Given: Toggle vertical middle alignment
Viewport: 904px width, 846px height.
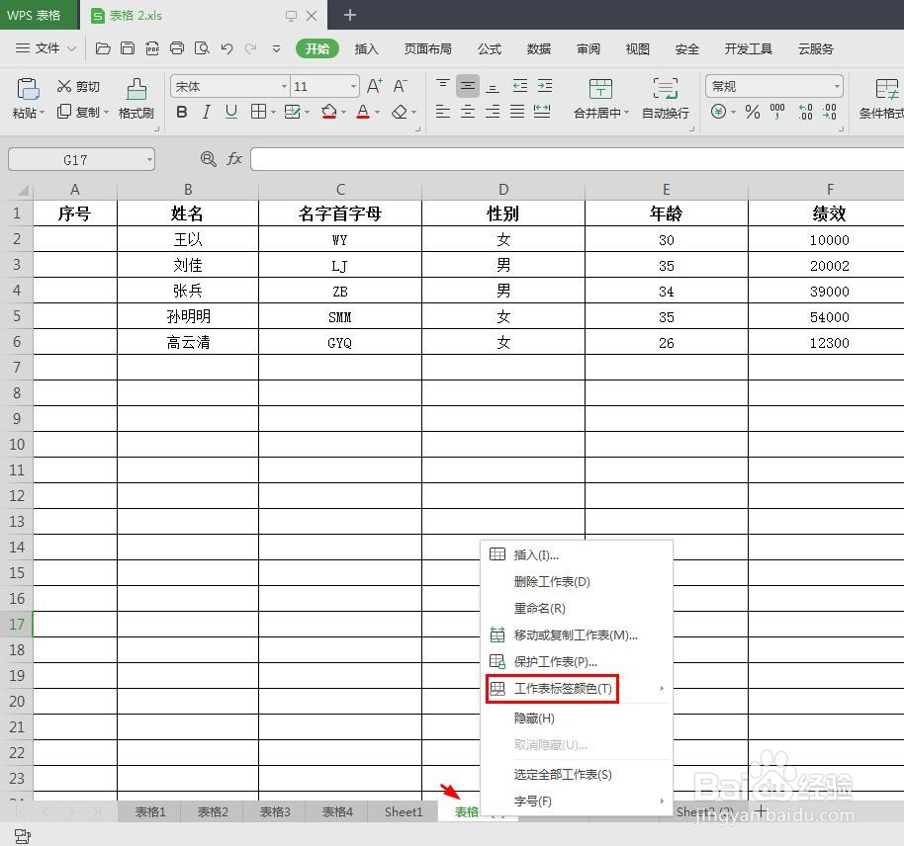Looking at the screenshot, I should point(468,86).
